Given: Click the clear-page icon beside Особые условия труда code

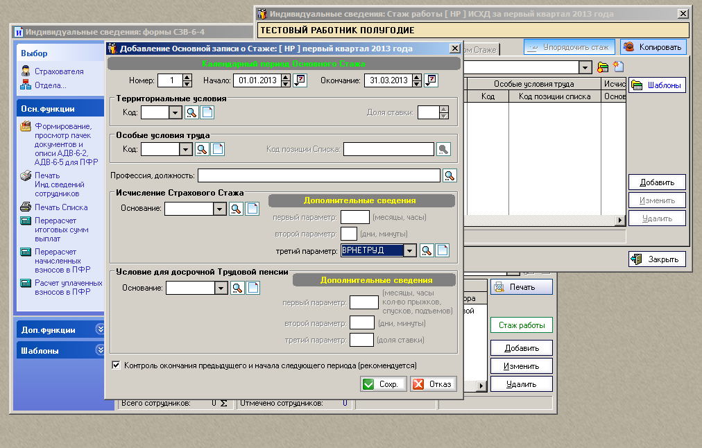Looking at the screenshot, I should 217,148.
